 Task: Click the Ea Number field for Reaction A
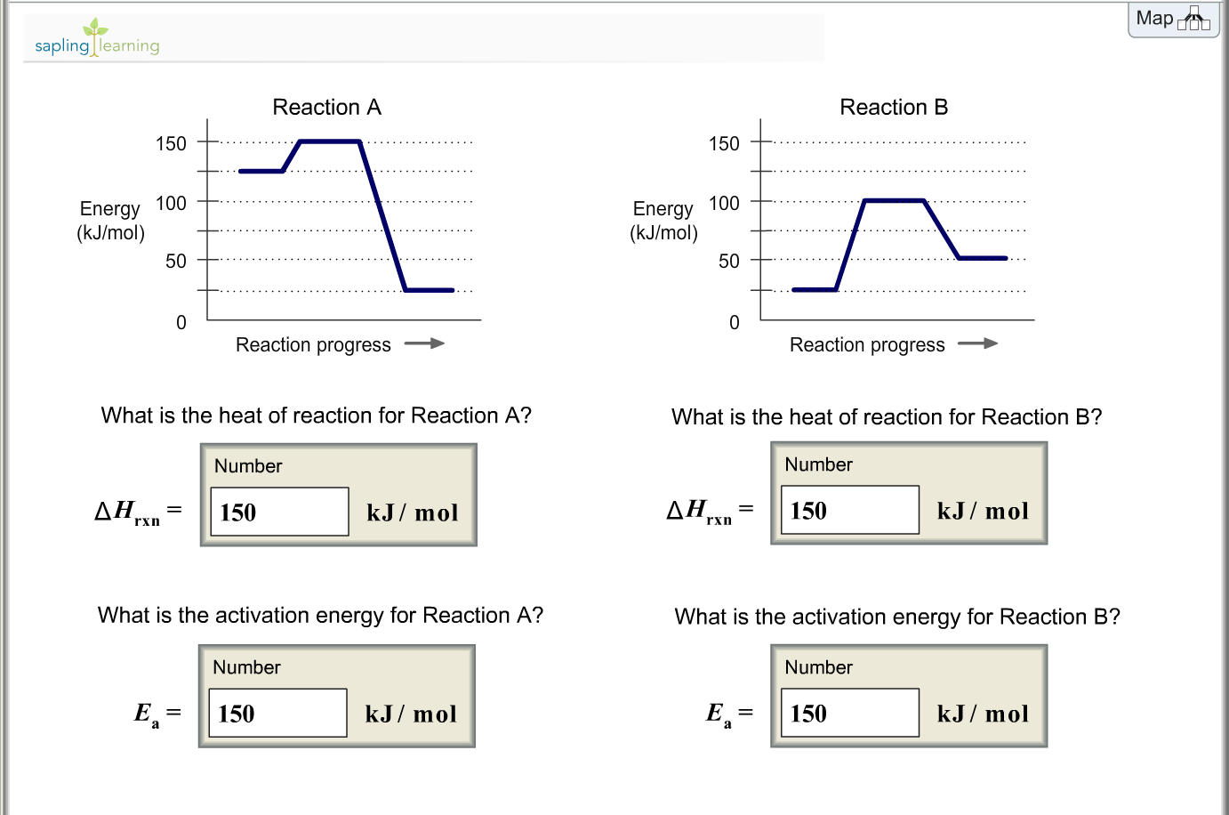pyautogui.click(x=277, y=713)
